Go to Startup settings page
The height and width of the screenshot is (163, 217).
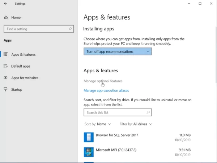pyautogui.click(x=17, y=89)
